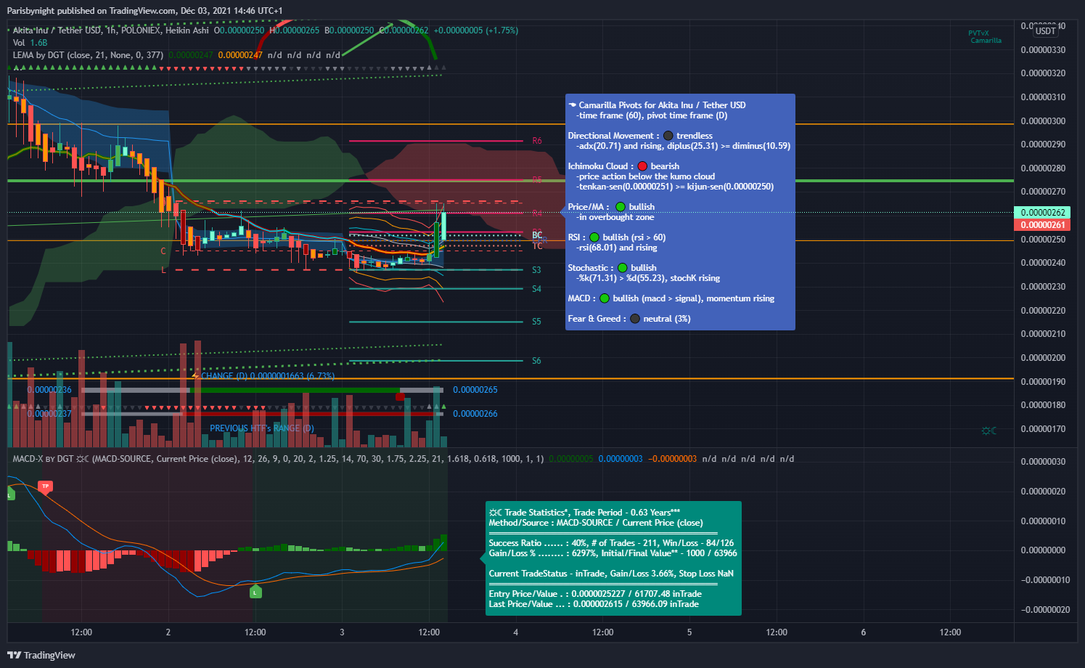The width and height of the screenshot is (1085, 668).
Task: Click the green bullish circle for Stochastic
Action: pos(622,268)
